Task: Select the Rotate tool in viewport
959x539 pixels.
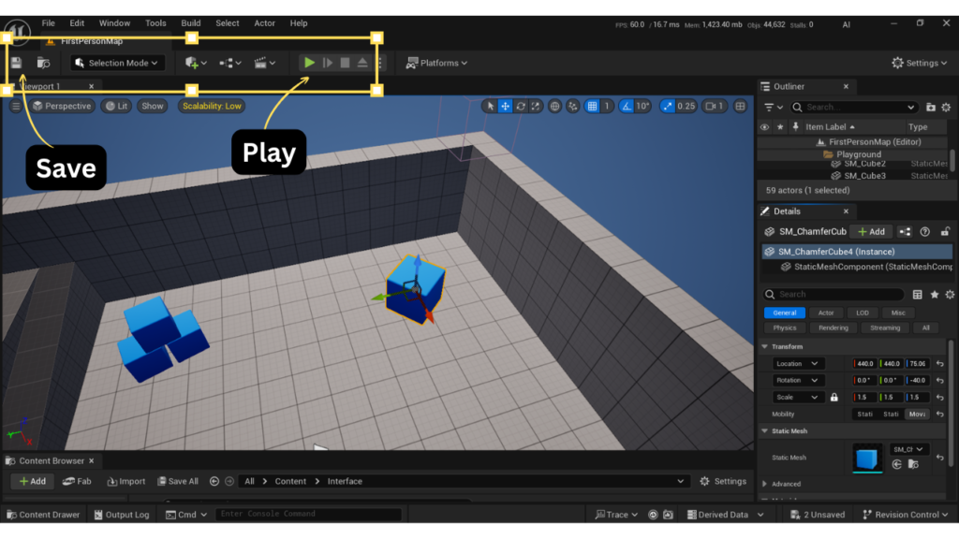Action: click(521, 107)
